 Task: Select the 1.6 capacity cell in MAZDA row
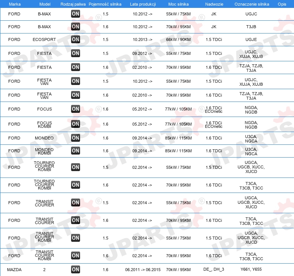(x=105, y=270)
